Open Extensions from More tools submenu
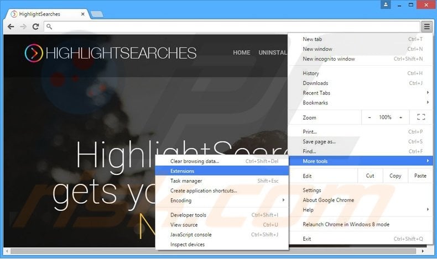This screenshot has height=259, width=437. pos(222,171)
